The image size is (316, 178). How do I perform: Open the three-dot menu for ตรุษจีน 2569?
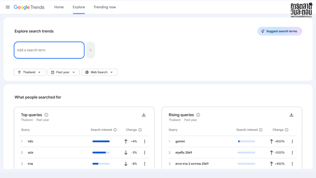(x=292, y=152)
